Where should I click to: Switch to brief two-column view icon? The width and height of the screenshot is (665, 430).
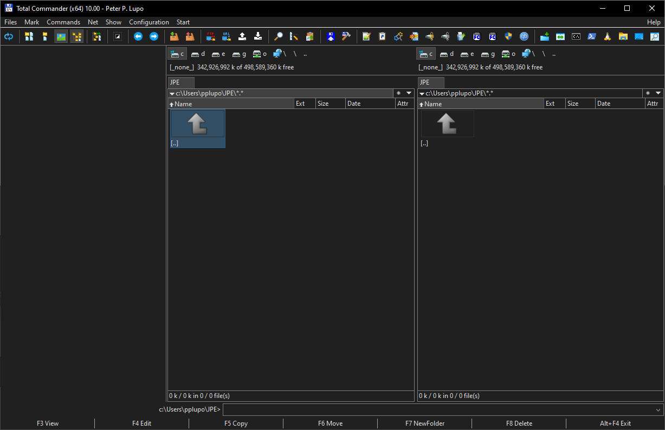pyautogui.click(x=29, y=36)
